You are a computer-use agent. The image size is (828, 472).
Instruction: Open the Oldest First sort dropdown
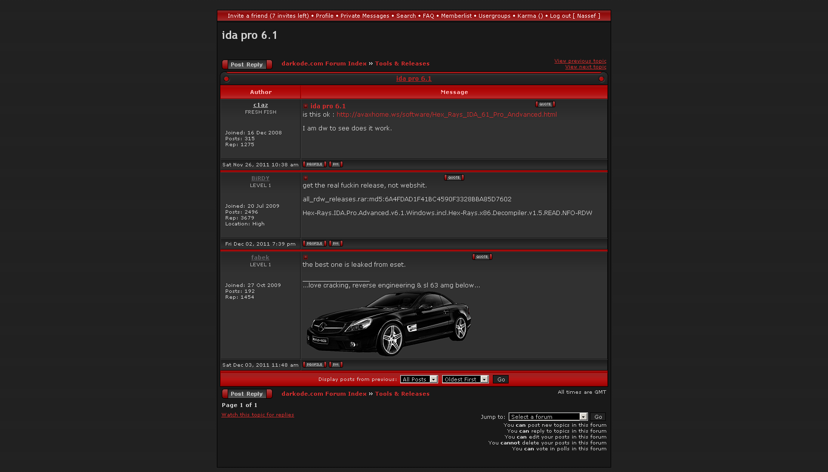pos(465,379)
